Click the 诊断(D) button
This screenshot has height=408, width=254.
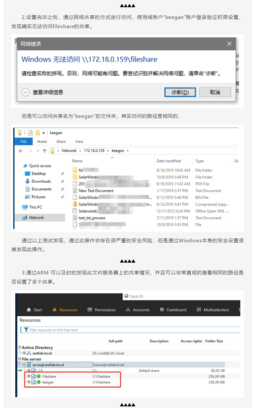click(180, 92)
